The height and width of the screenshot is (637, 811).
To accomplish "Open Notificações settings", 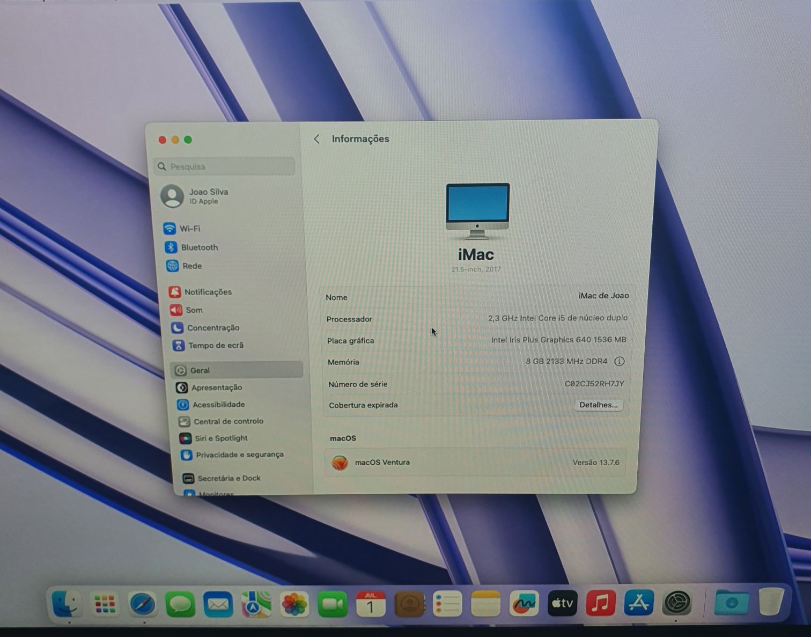I will [200, 292].
